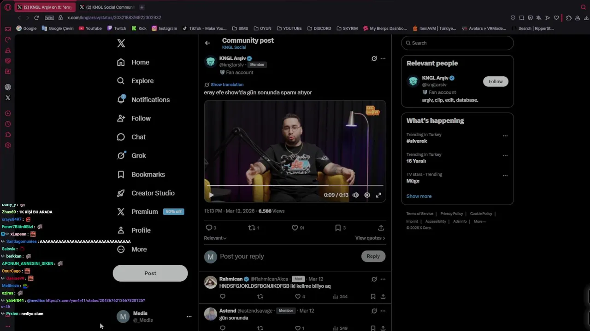
Task: Open Profile in X navigation
Action: 134,230
